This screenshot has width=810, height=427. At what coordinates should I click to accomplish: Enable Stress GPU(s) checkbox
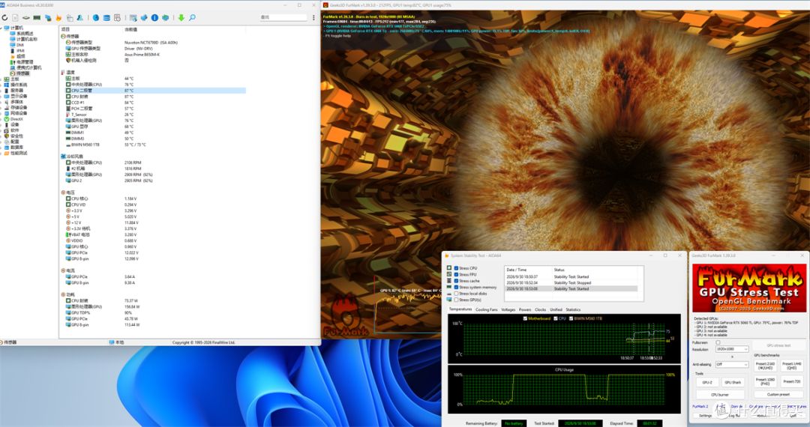[456, 300]
